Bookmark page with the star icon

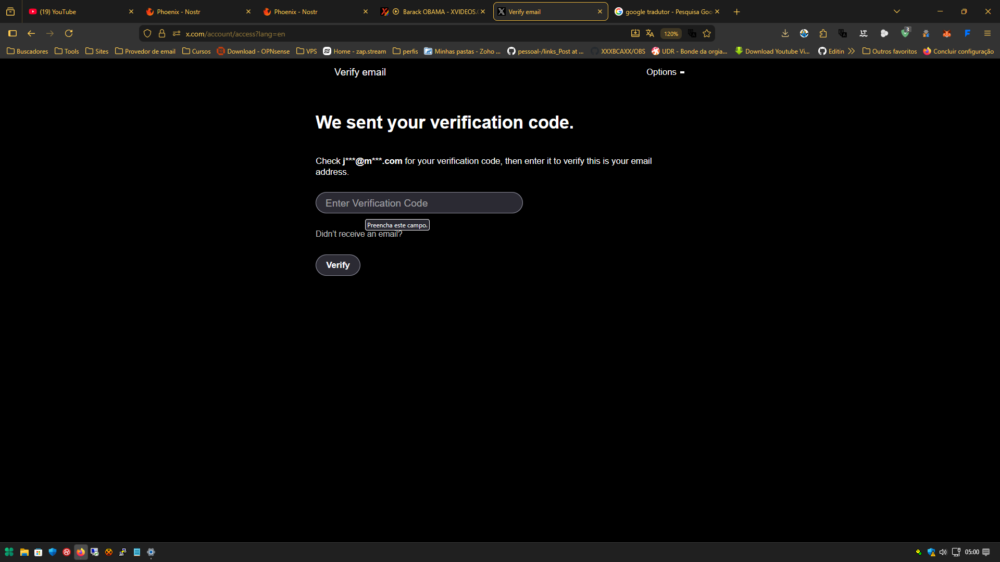(707, 34)
